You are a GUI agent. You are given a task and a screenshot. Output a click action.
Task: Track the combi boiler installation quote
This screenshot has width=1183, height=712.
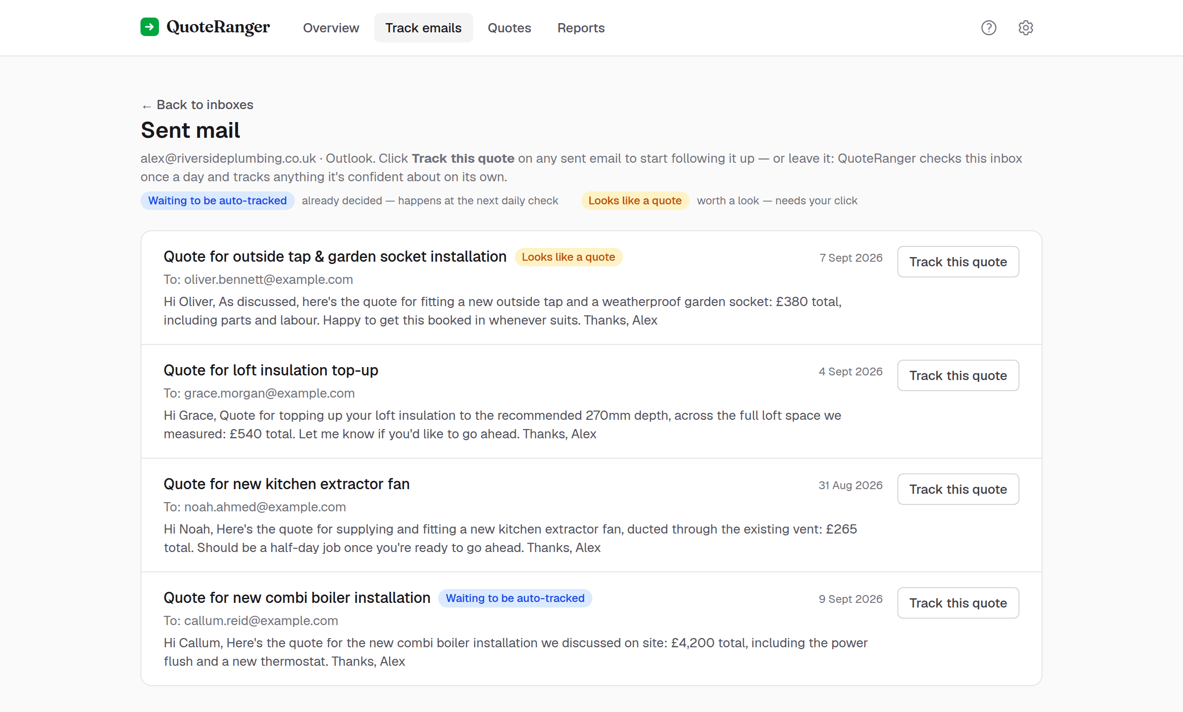[x=957, y=602]
